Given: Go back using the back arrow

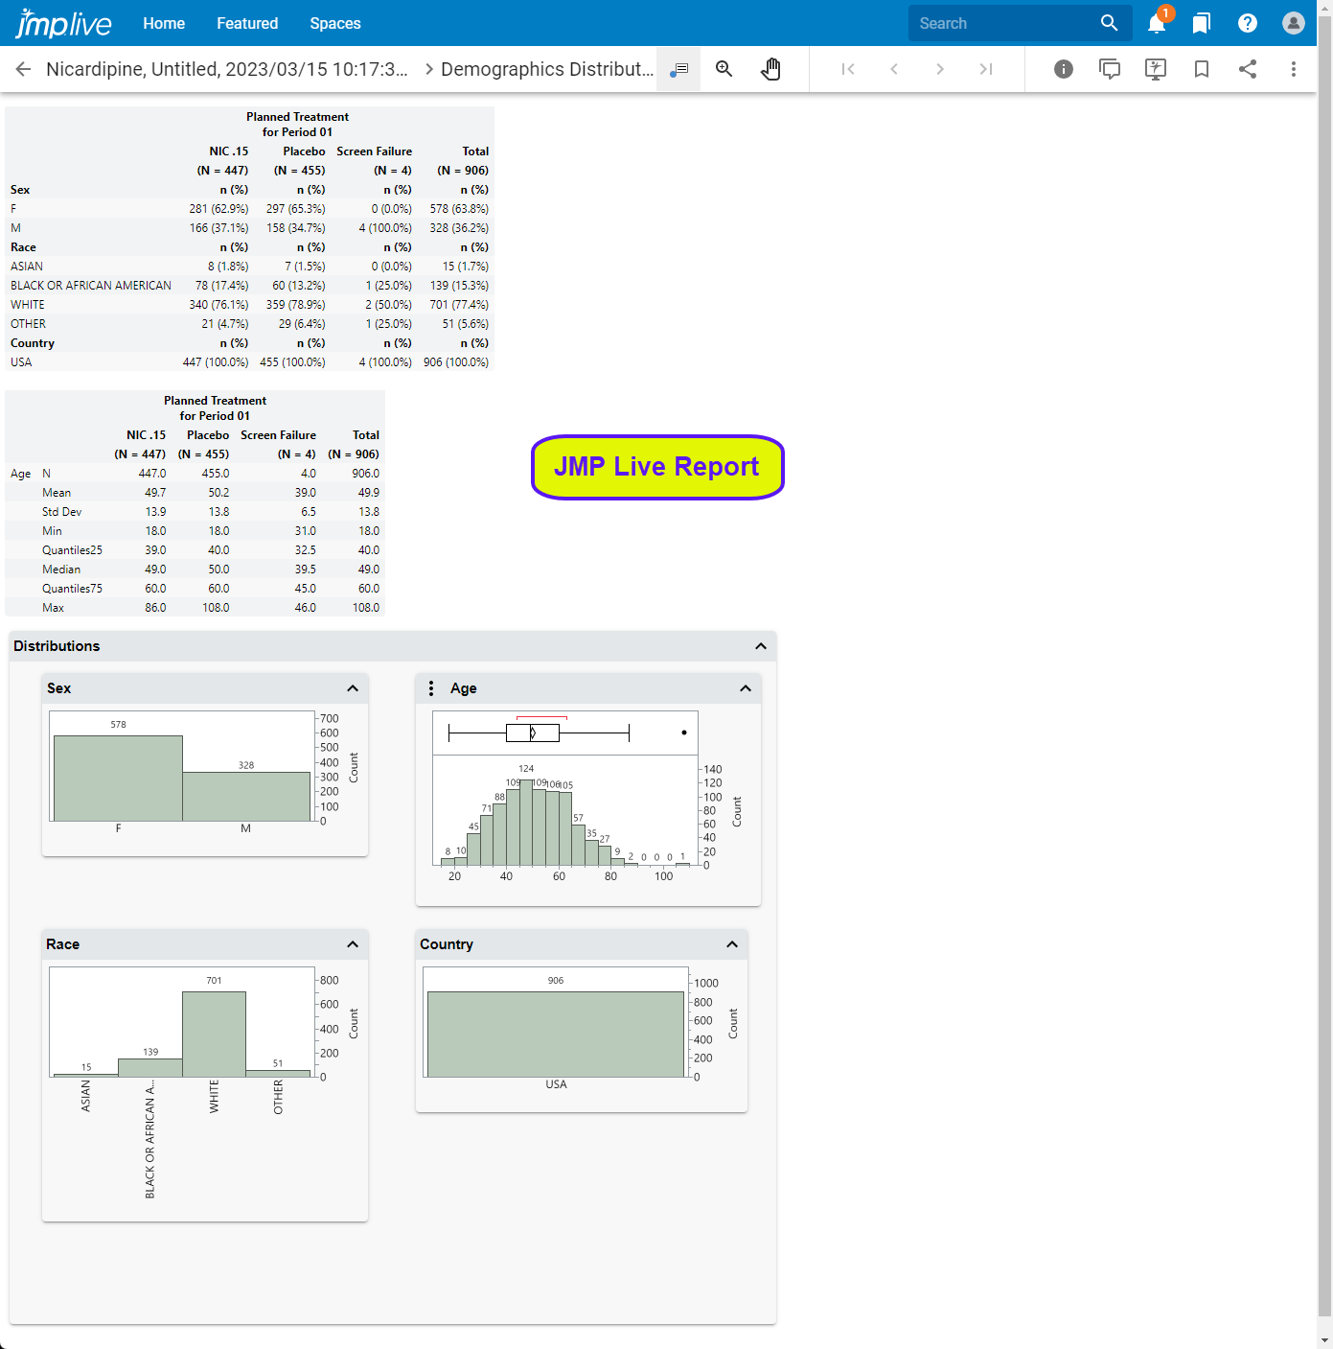Looking at the screenshot, I should point(24,69).
